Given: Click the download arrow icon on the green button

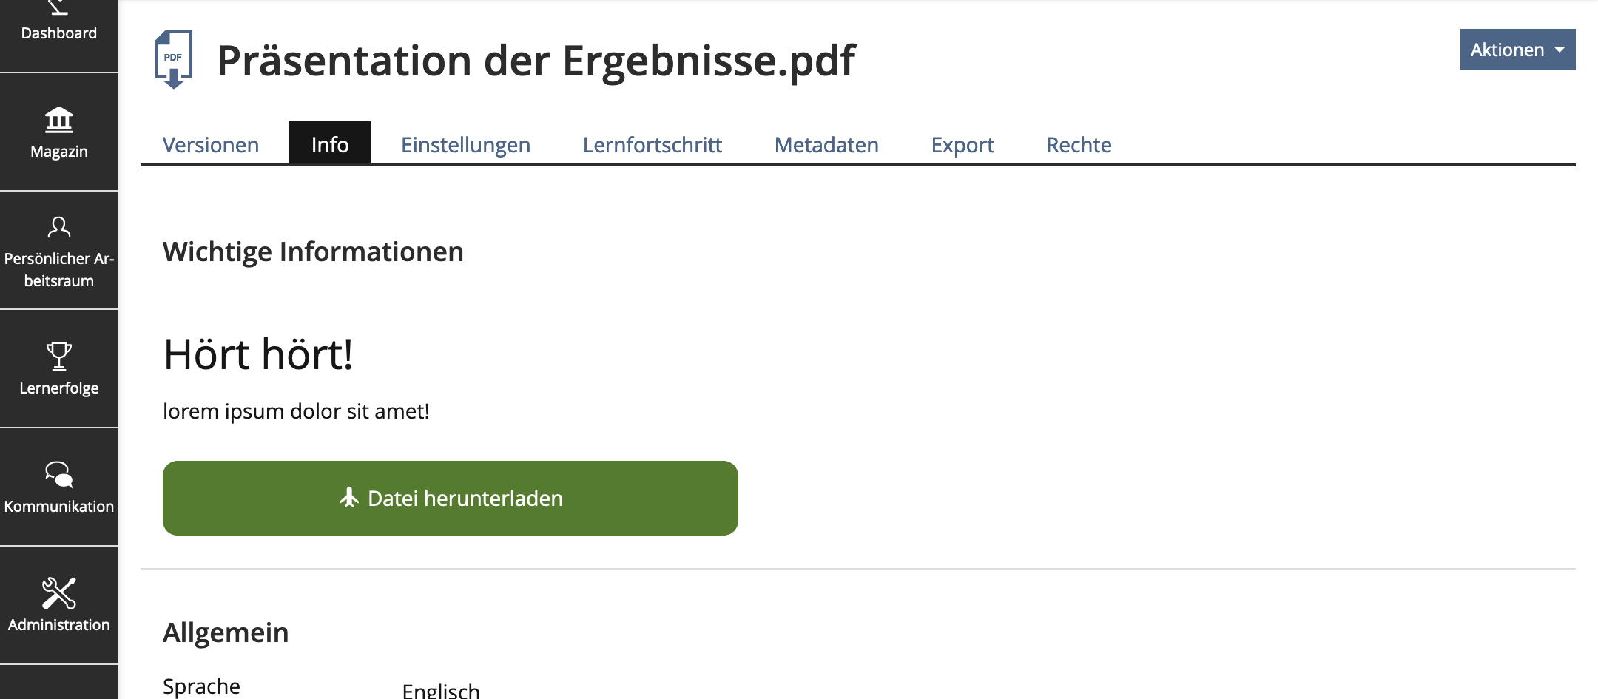Looking at the screenshot, I should point(349,498).
